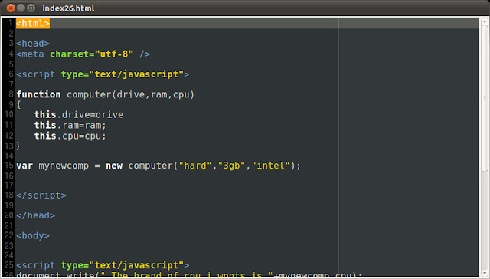Click computer(drive,ram,cpu) on line 8

click(x=130, y=94)
